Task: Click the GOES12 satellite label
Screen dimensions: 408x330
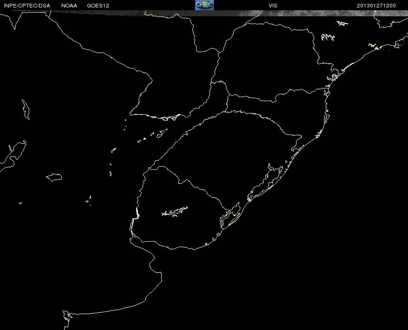Action: click(x=98, y=6)
